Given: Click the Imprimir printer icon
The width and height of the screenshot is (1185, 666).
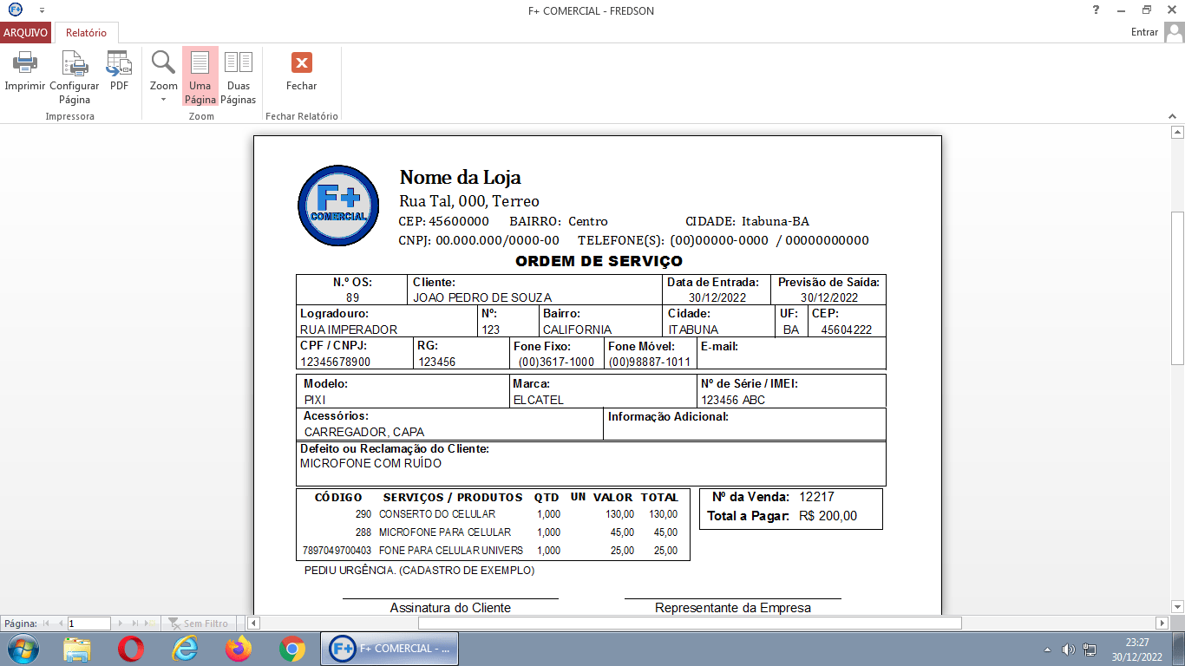Looking at the screenshot, I should 24,62.
